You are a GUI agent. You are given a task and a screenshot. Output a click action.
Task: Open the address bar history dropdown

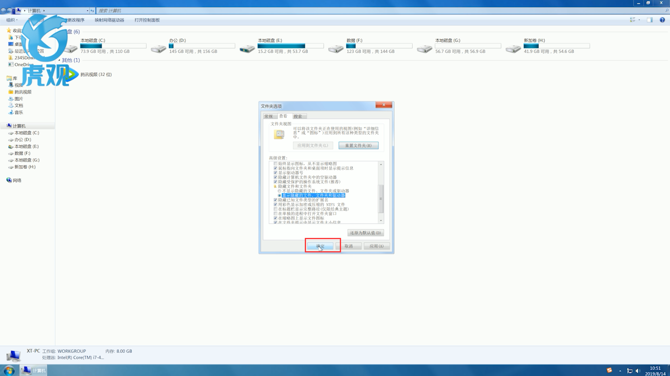(87, 11)
